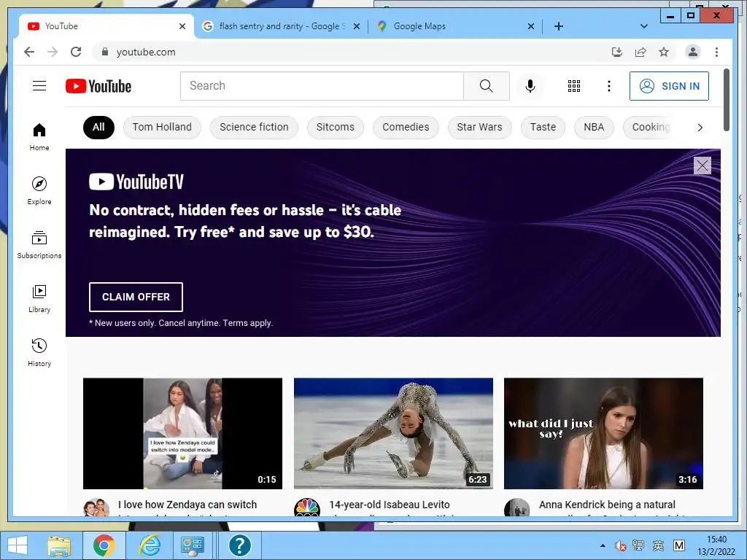This screenshot has width=747, height=560.
Task: Switch to the Google Maps tab
Action: pyautogui.click(x=455, y=26)
